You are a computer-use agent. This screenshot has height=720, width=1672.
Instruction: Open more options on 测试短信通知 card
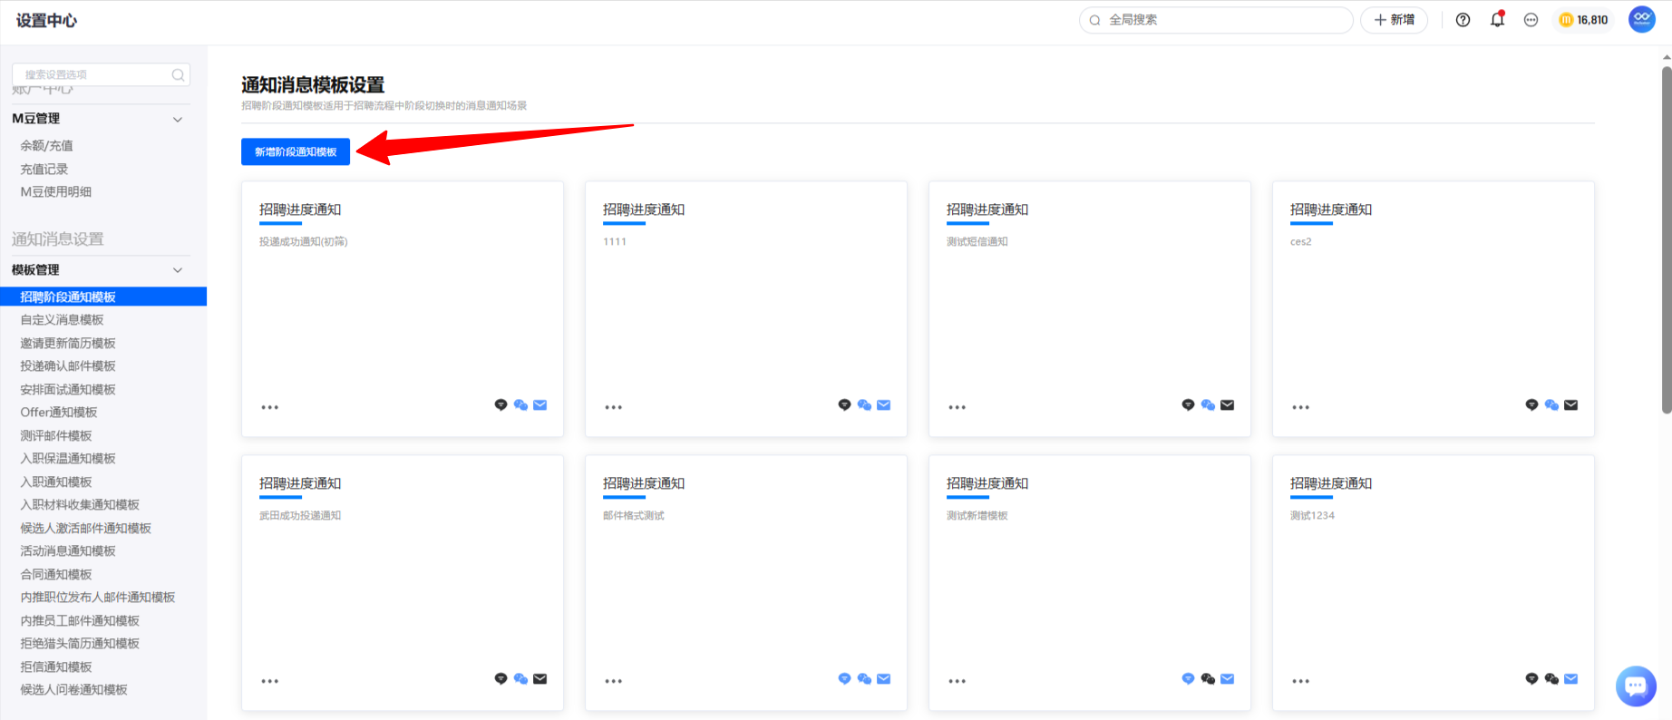click(958, 407)
